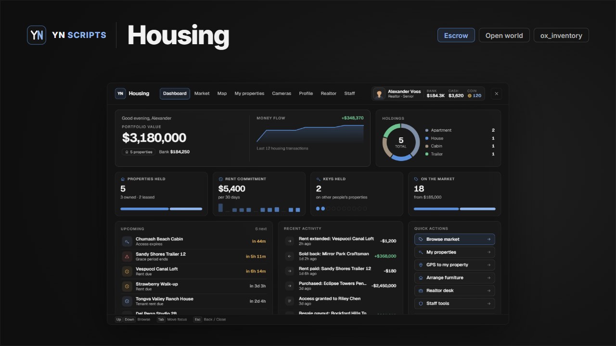Screen dimensions: 616x346
Task: Close the Housing panel
Action: [x=497, y=94]
